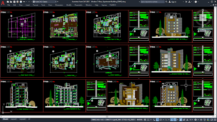Add a new layout with plus tab
The width and height of the screenshot is (217, 122).
[x=29, y=119]
